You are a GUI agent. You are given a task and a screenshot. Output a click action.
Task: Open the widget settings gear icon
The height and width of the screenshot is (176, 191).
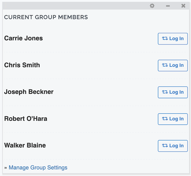(152, 6)
